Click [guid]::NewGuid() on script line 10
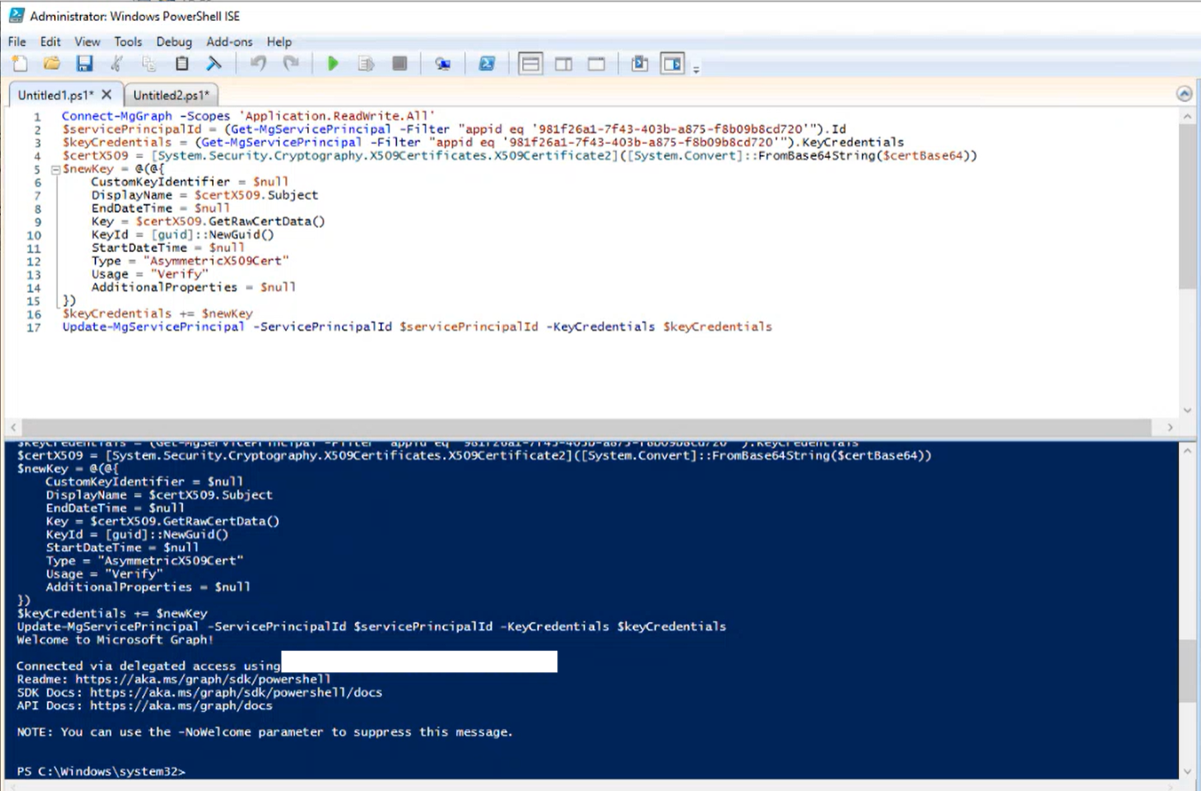 click(212, 235)
